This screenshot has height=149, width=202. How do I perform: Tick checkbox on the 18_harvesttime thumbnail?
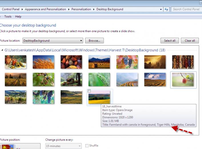[89, 91]
